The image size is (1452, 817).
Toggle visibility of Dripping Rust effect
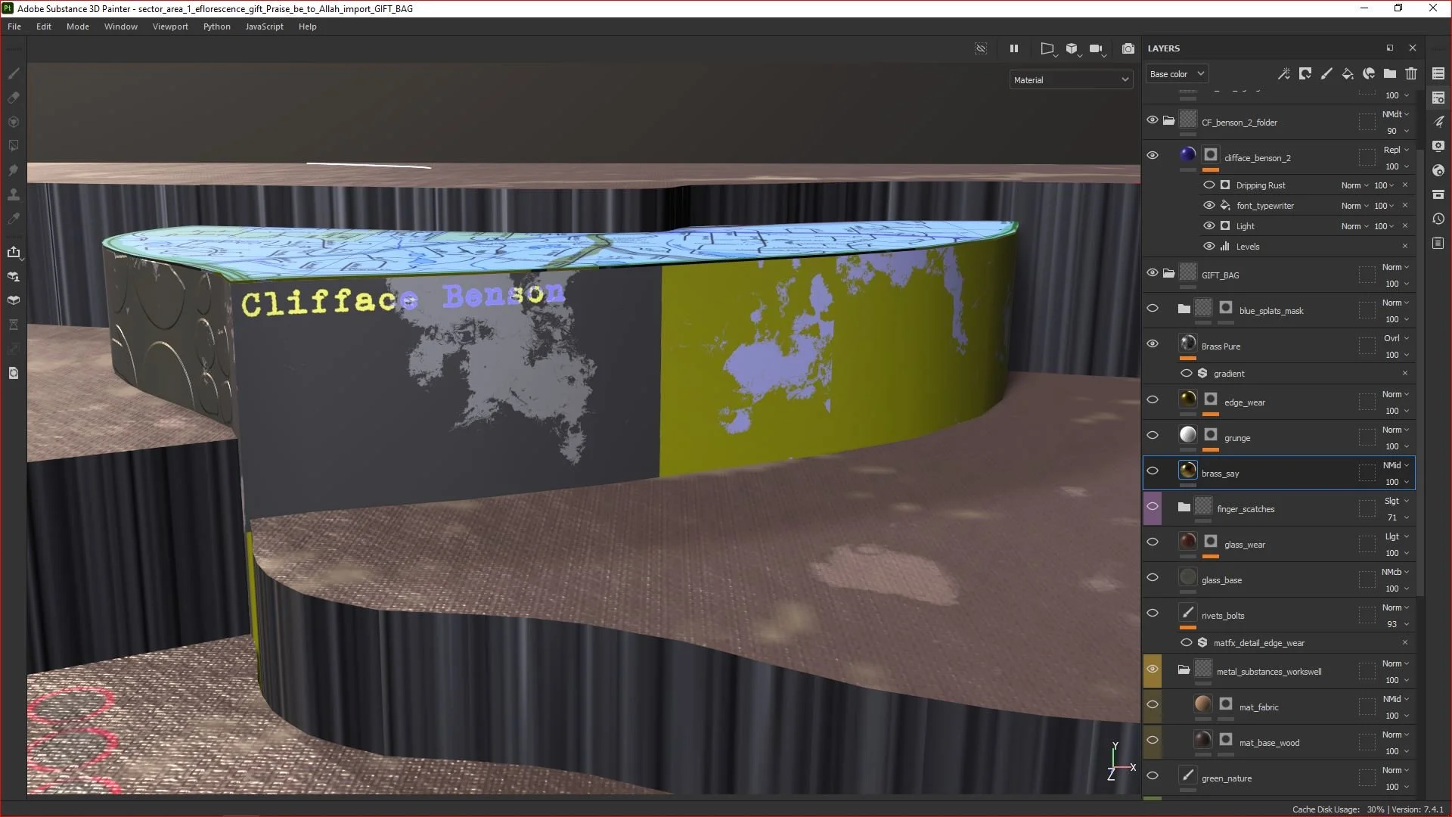point(1208,185)
